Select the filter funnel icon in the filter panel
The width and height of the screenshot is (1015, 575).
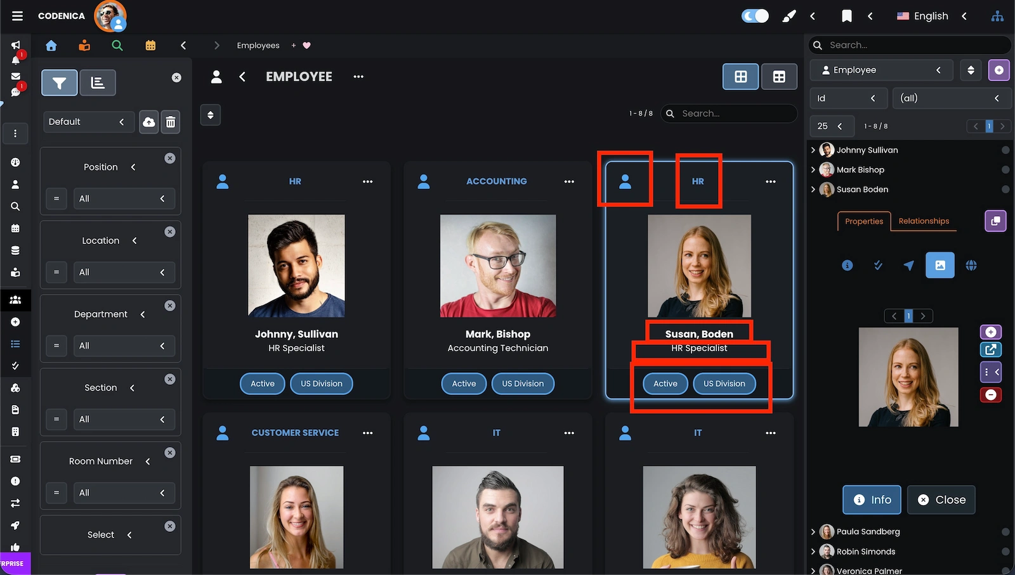(x=59, y=82)
